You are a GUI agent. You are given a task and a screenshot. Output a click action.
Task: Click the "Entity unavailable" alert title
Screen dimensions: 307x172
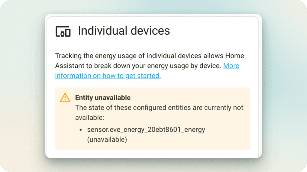pos(103,98)
